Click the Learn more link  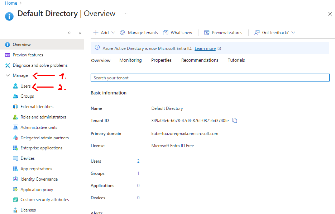(205, 48)
